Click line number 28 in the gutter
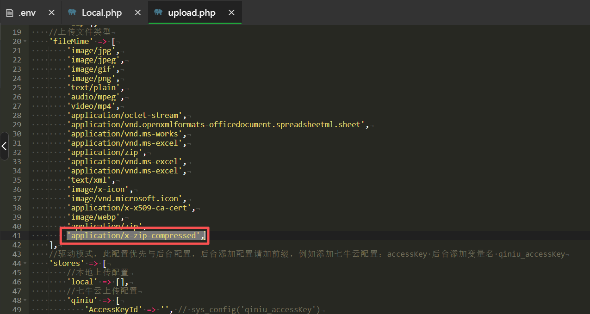590x314 pixels. (17, 115)
